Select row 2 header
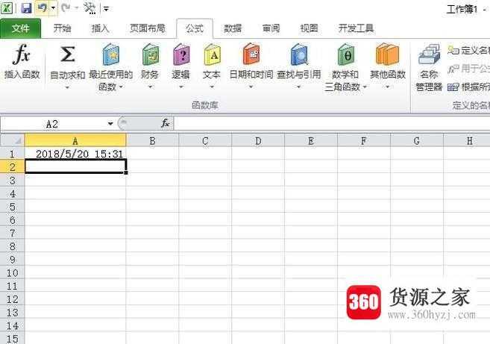490x344 pixels. coord(12,166)
